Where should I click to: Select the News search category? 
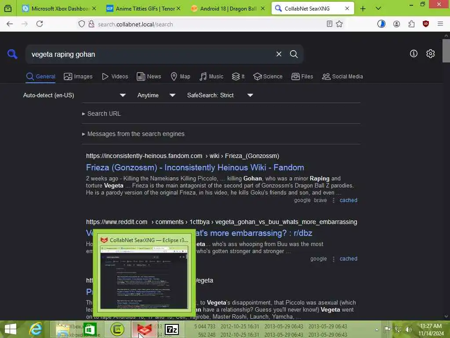(x=149, y=77)
